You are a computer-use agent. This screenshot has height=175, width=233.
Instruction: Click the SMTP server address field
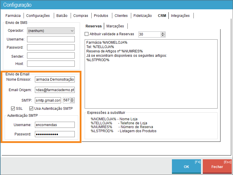click(x=48, y=100)
